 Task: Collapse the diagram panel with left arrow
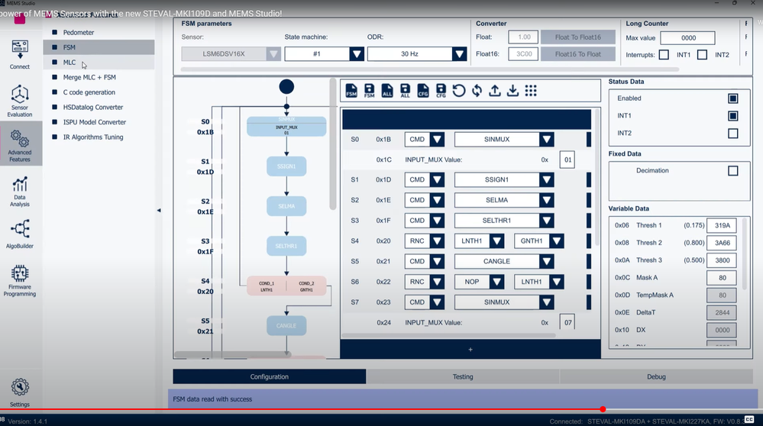coord(159,211)
